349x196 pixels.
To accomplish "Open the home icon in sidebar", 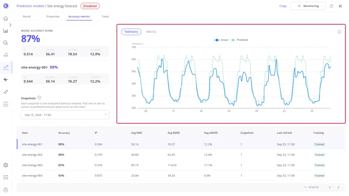I will pyautogui.click(x=6, y=18).
